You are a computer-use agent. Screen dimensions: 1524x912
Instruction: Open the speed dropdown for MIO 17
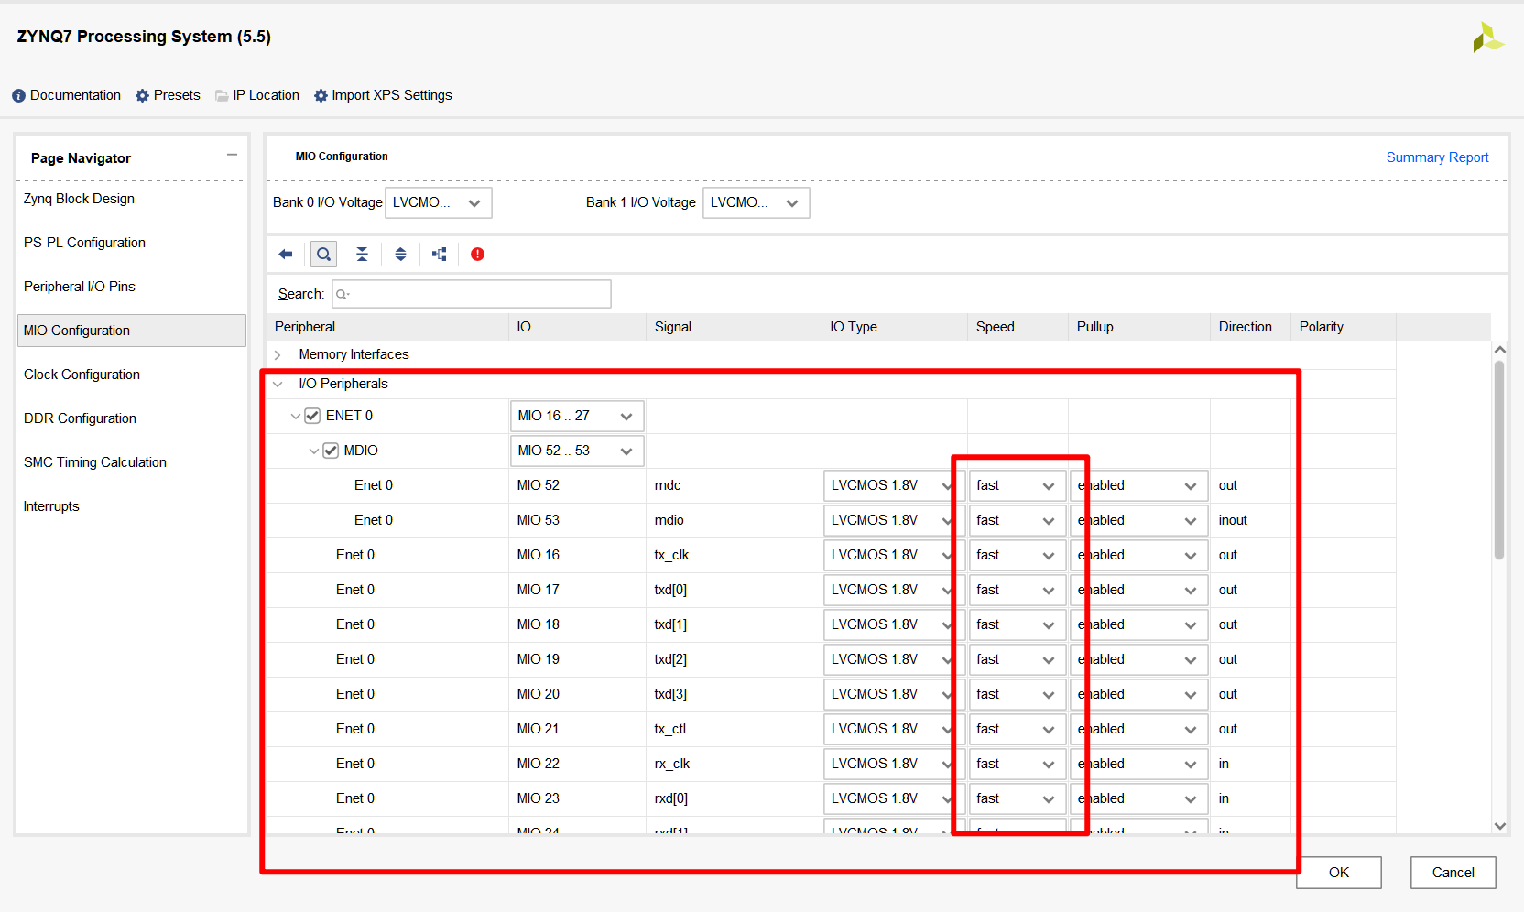coord(1018,591)
